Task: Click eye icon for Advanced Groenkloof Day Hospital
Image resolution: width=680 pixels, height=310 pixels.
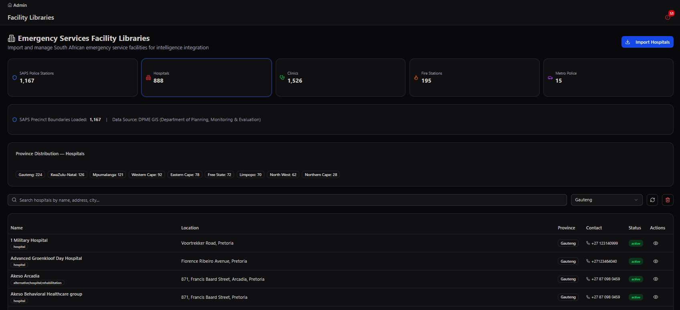Action: [x=656, y=261]
